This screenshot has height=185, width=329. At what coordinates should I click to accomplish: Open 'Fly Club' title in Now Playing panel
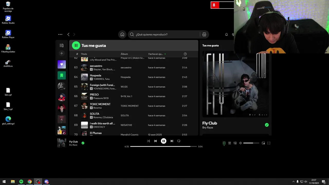[210, 123]
